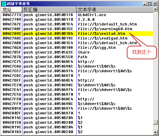The image size is (159, 136).
Task: Click push glworld.0050562C instruction
Action: click(48, 52)
